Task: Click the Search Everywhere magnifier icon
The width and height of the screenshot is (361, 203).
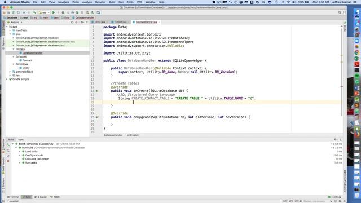Action: click(340, 12)
